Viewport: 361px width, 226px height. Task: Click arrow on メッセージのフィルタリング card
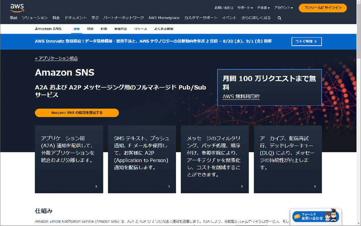pyautogui.click(x=242, y=186)
